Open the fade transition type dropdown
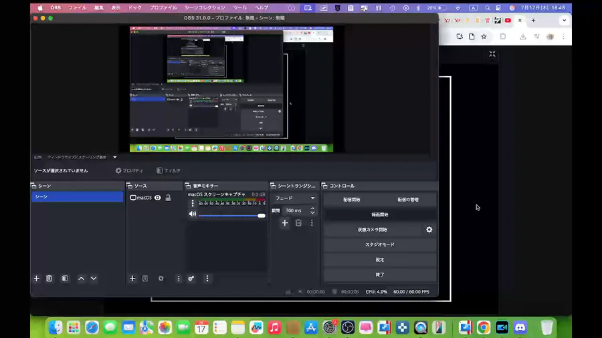 click(294, 198)
